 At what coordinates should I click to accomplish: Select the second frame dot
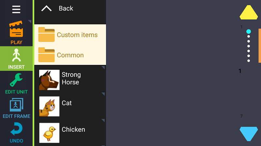(x=249, y=36)
